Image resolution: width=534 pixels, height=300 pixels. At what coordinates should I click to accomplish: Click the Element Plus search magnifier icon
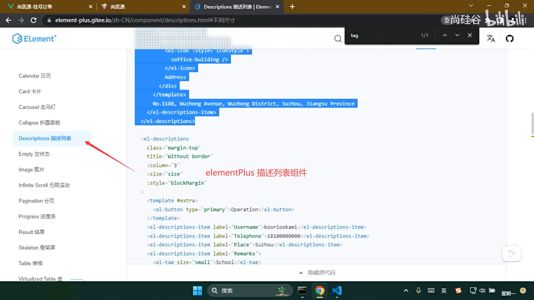(338, 39)
